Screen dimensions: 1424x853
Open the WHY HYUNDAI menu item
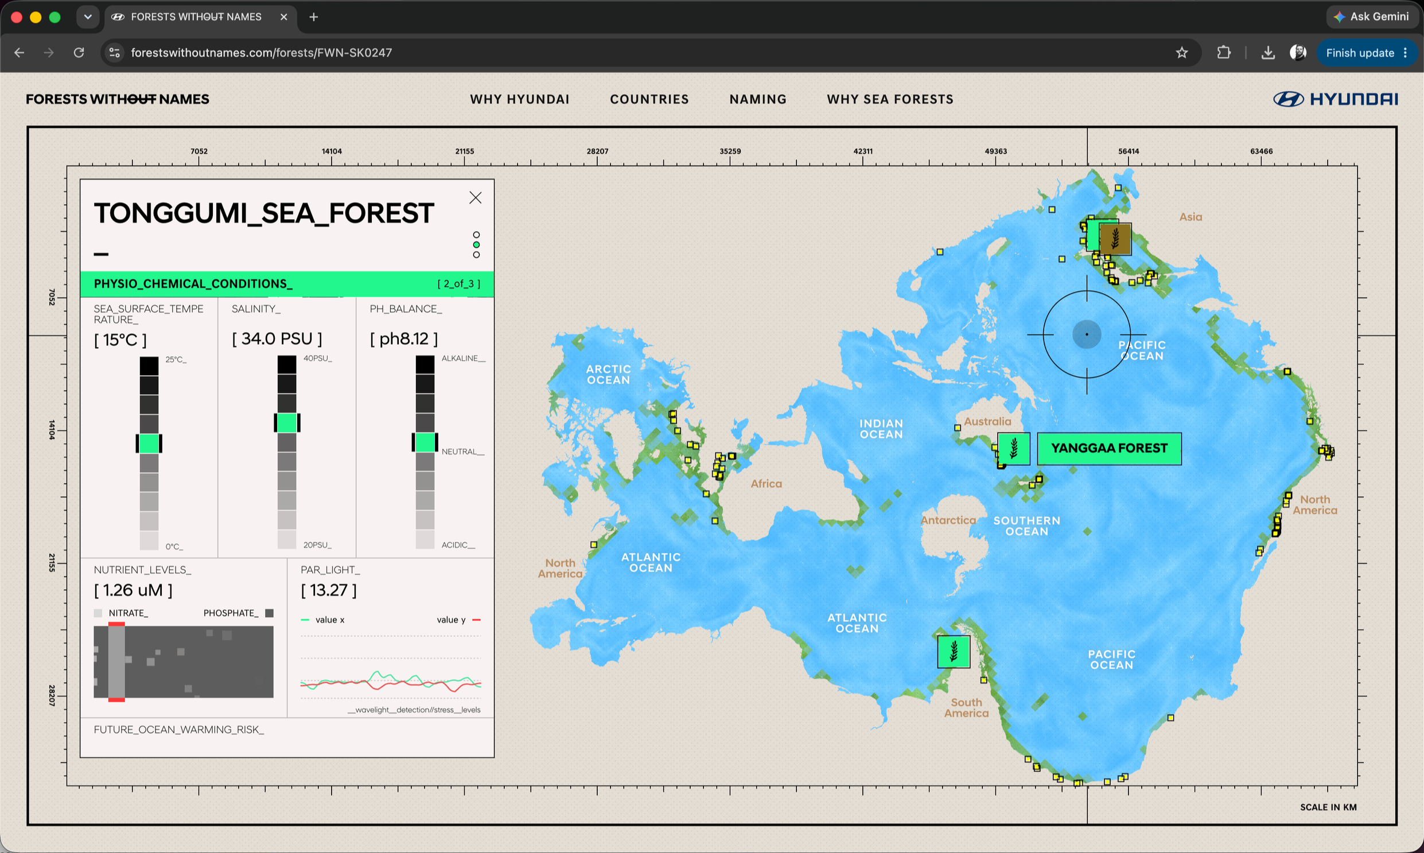520,99
